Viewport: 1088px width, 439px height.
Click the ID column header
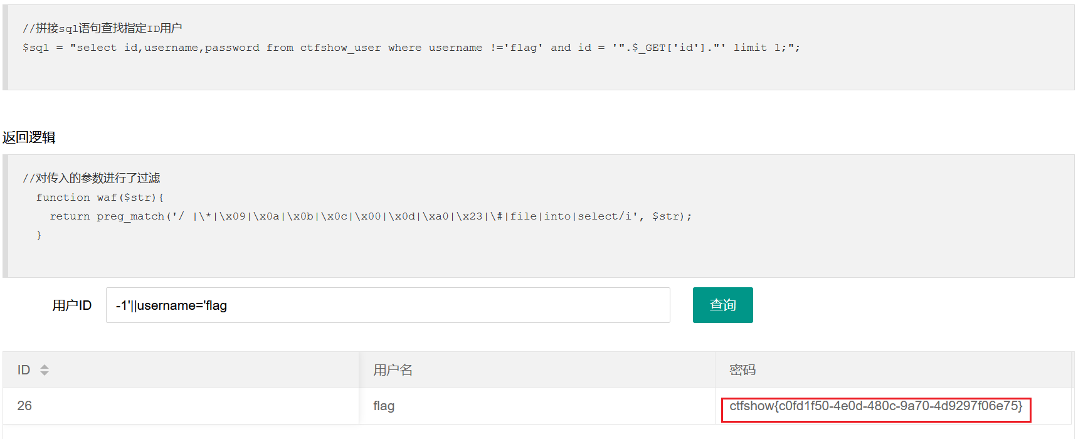[24, 370]
